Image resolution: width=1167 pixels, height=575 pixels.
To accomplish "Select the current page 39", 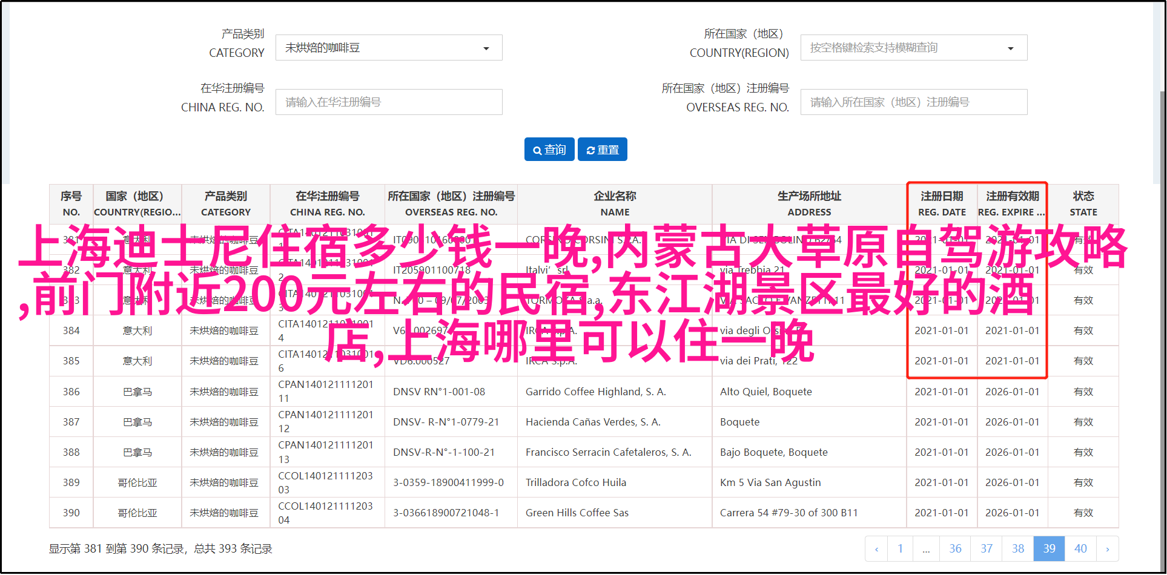I will [x=1050, y=549].
